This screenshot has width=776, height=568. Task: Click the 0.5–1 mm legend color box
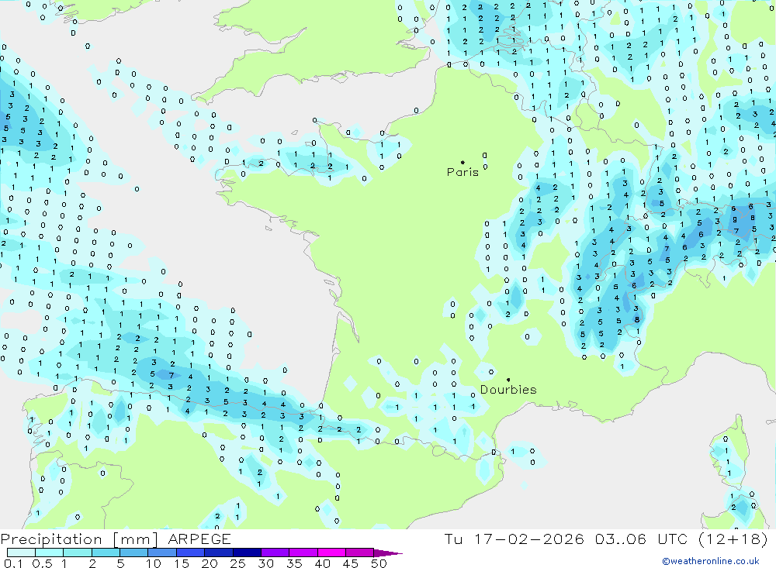[50, 553]
